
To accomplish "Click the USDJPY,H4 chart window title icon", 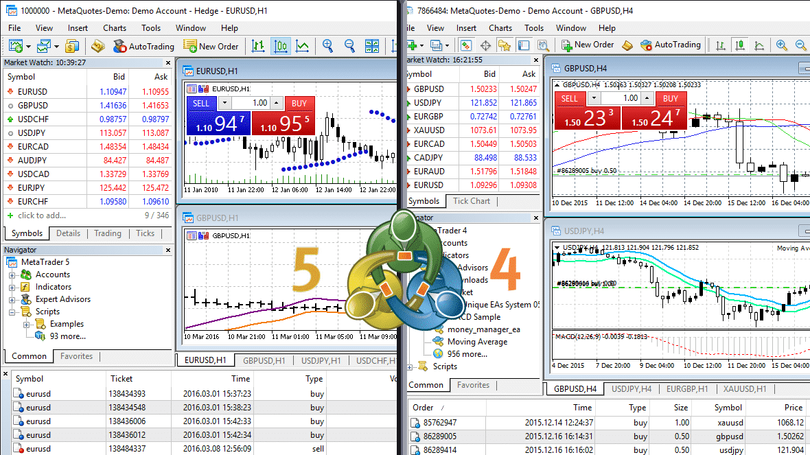I will click(556, 231).
